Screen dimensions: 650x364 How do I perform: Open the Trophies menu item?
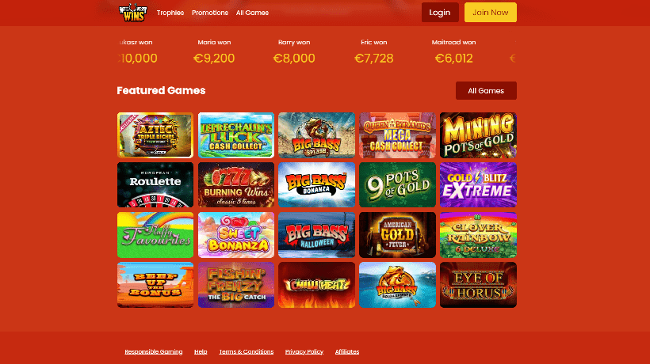pyautogui.click(x=170, y=13)
